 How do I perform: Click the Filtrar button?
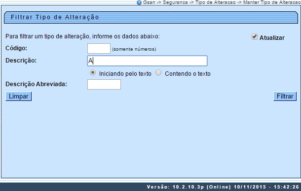[285, 96]
